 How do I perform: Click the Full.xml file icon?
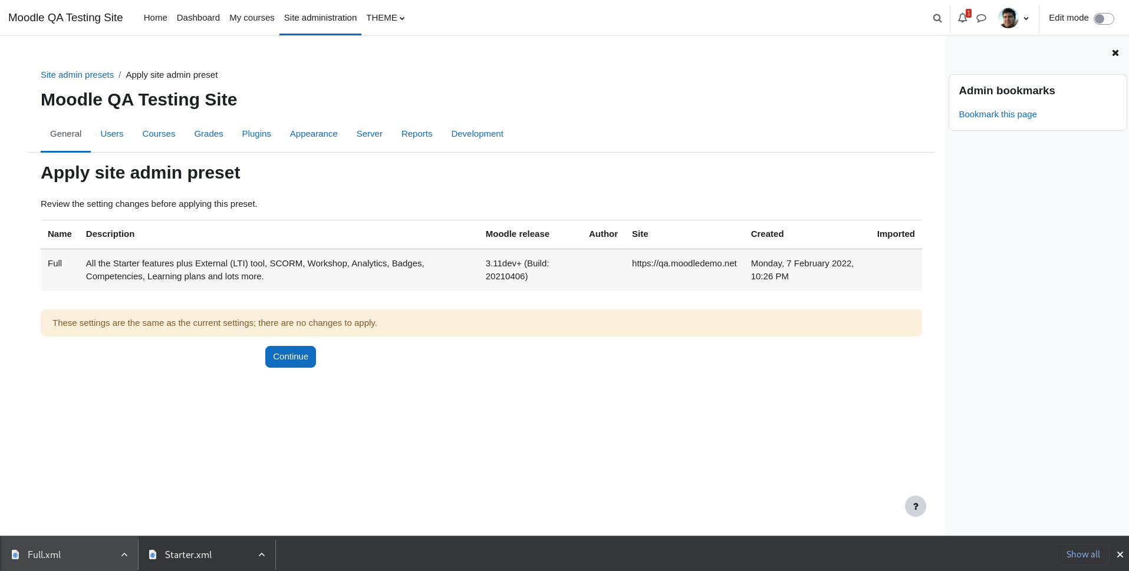[x=15, y=555]
